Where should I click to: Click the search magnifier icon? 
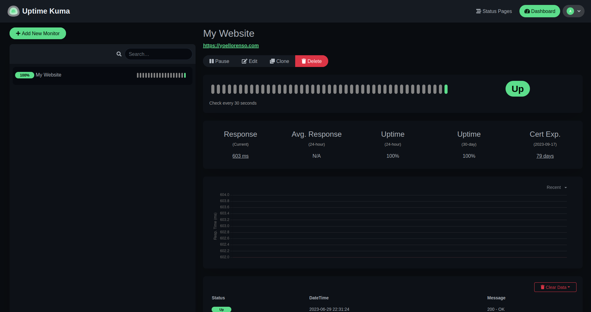point(119,54)
